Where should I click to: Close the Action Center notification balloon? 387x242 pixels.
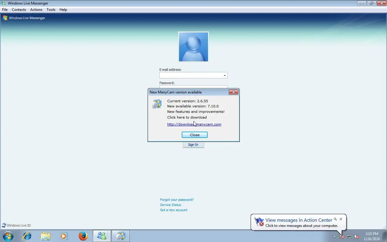point(341,219)
